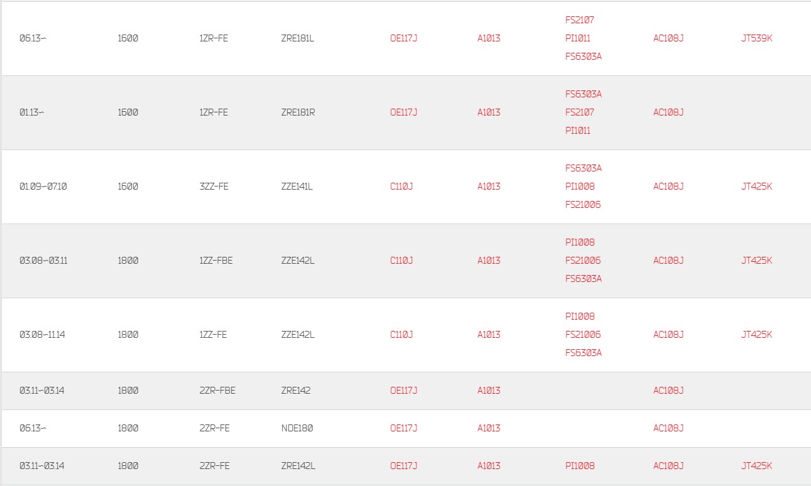Open PI1008 link in bottom ZRE142L row
Image resolution: width=811 pixels, height=486 pixels.
point(580,466)
